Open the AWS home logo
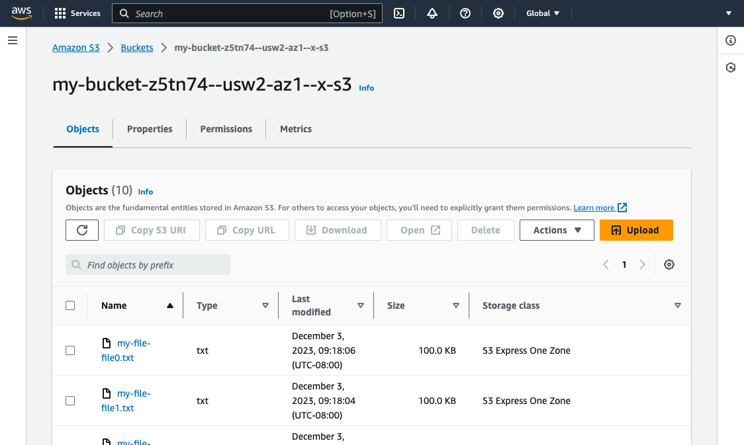This screenshot has width=744, height=445. click(x=21, y=13)
